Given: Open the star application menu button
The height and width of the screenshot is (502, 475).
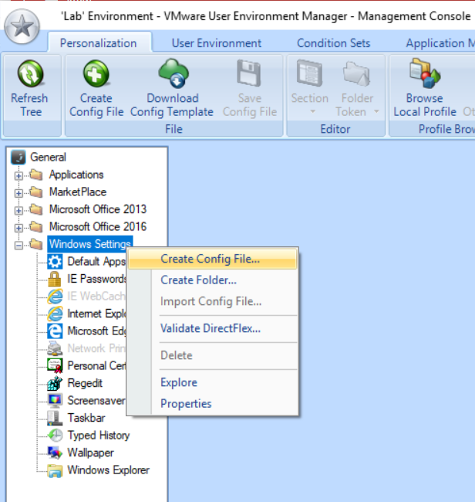Looking at the screenshot, I should pos(22,26).
